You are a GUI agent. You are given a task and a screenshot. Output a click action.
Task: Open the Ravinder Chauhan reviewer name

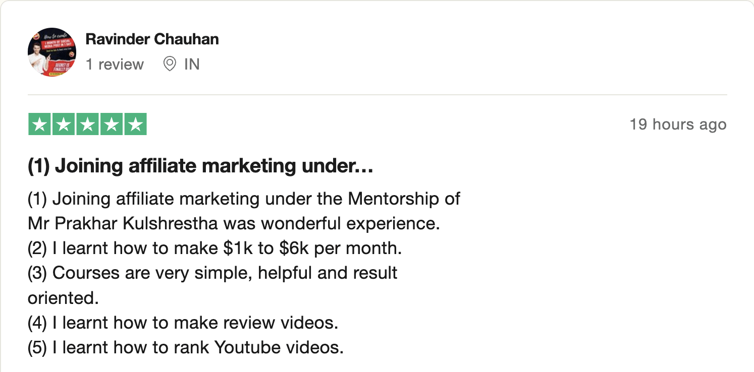[152, 39]
